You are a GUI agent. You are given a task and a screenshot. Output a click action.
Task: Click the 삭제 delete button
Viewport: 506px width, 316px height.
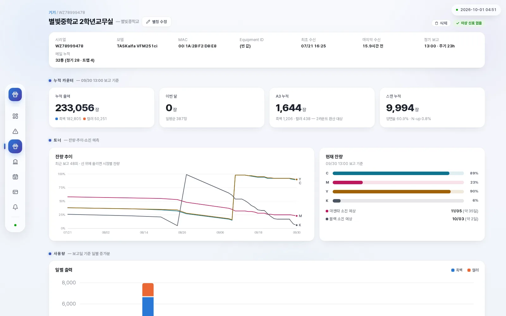[441, 23]
